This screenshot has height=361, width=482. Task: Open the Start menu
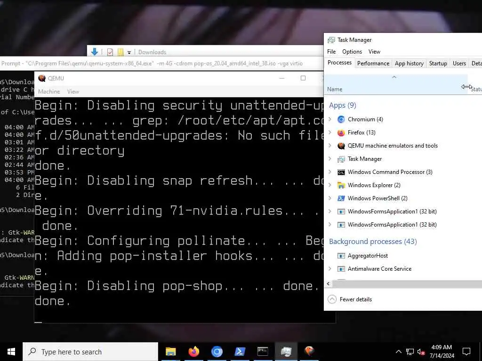pos(11,352)
